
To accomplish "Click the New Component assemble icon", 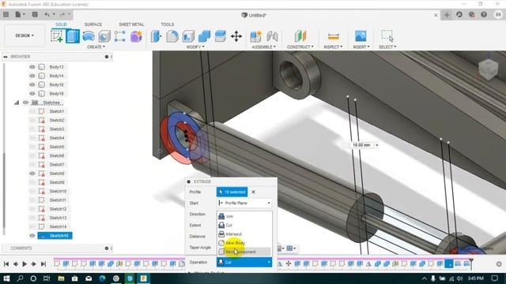I will coord(255,36).
